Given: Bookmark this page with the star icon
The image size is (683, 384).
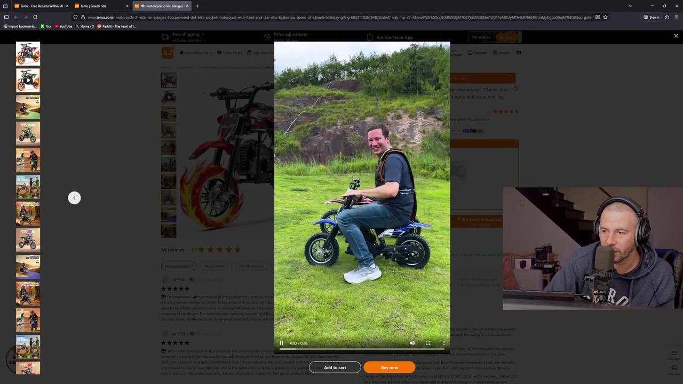Looking at the screenshot, I should (605, 17).
